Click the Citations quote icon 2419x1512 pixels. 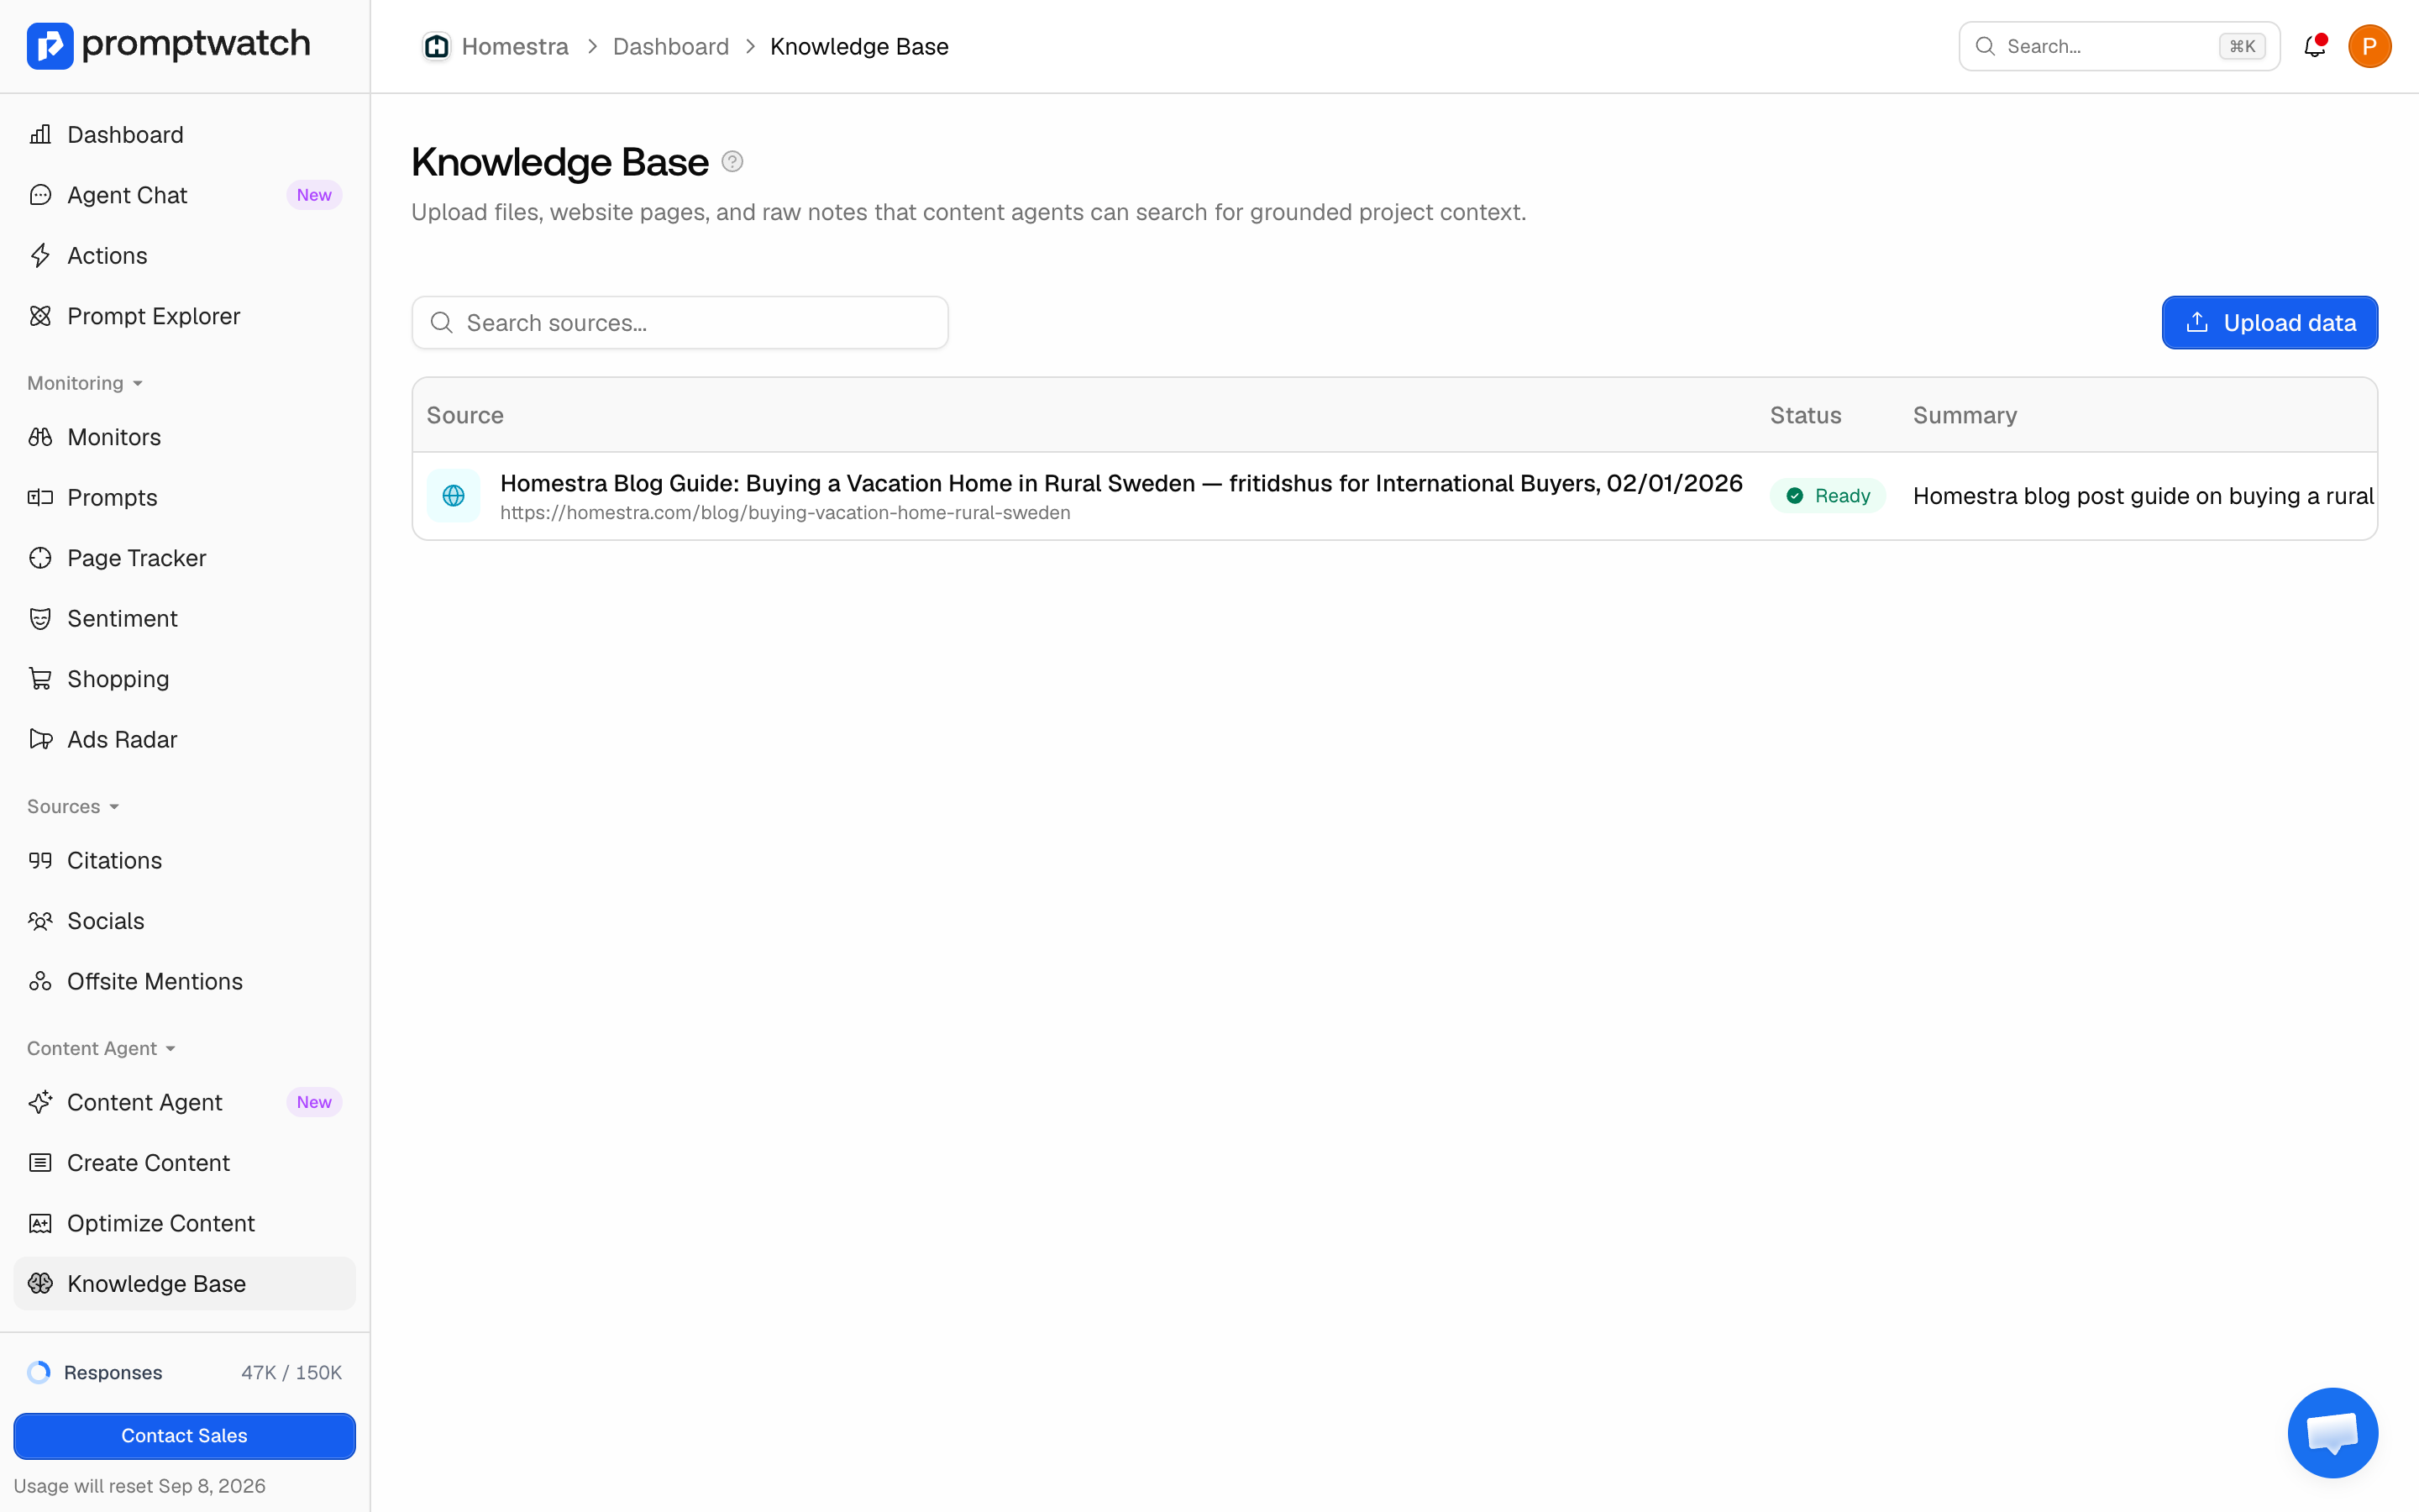click(40, 860)
